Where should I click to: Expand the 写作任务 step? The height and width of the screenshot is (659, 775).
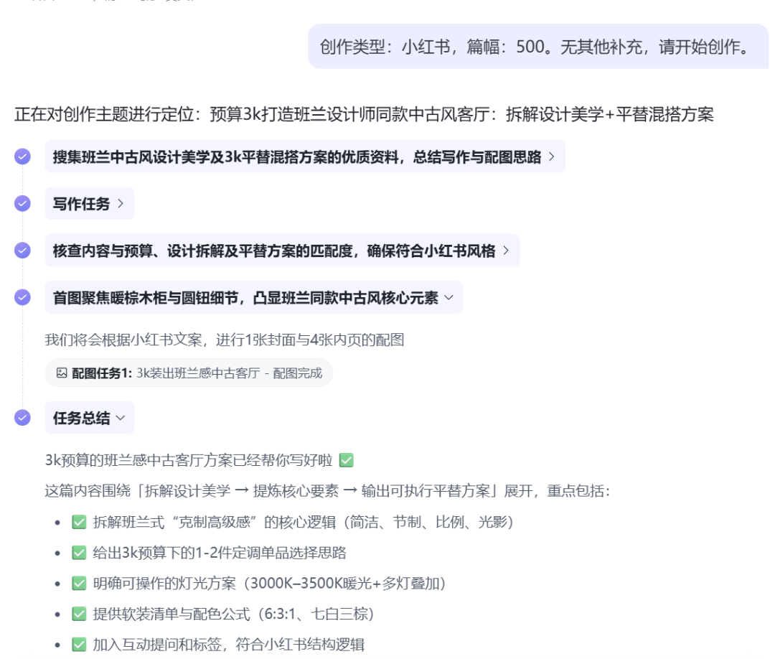point(90,203)
